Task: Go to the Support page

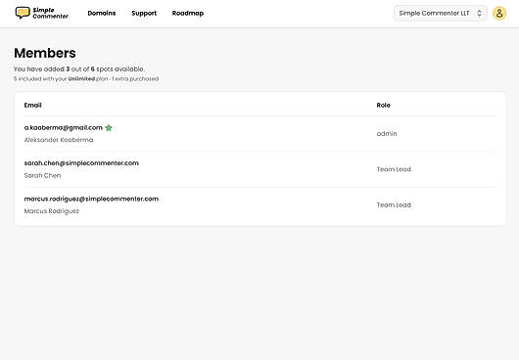Action: pyautogui.click(x=144, y=14)
